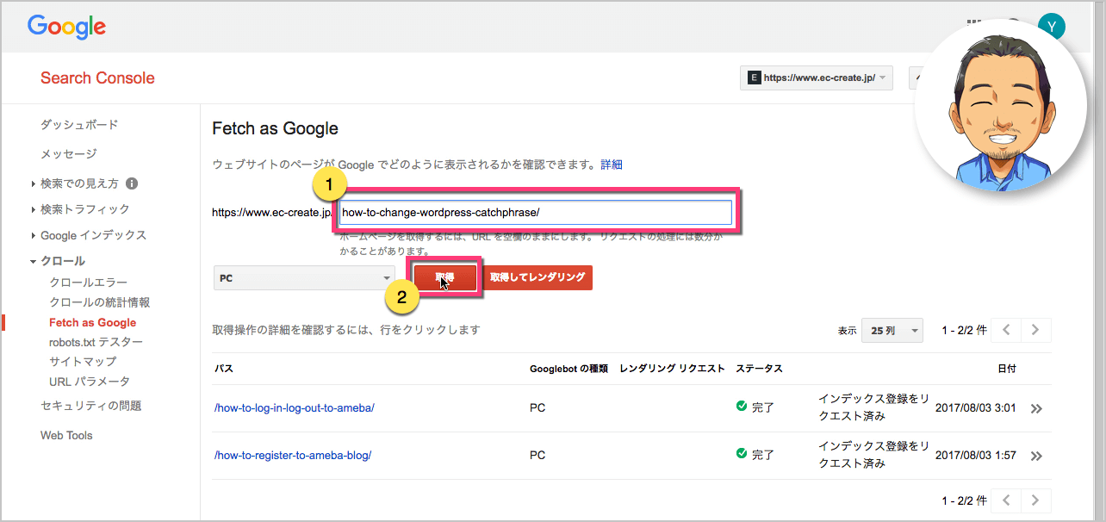Screen dimensions: 1106x522
Task: Open ダッシュボード in sidebar
Action: click(x=79, y=125)
